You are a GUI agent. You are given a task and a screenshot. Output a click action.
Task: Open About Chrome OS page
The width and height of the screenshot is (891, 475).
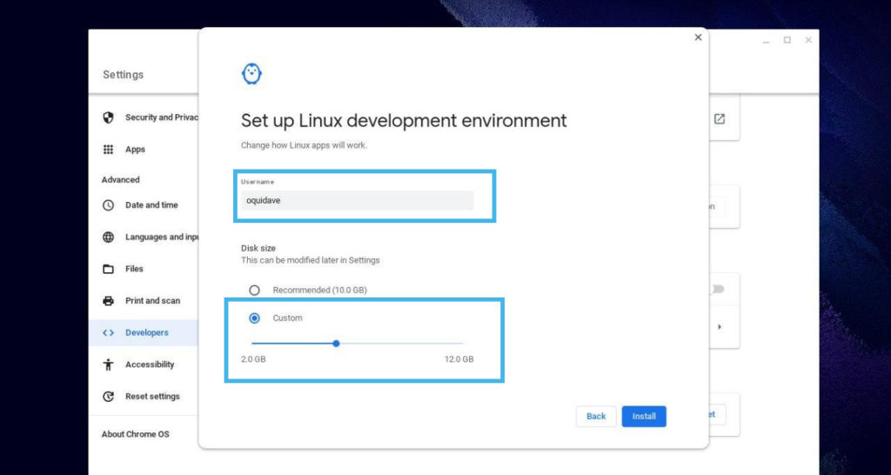[135, 434]
